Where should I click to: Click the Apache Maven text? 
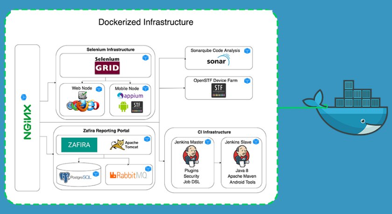[x=242, y=176]
